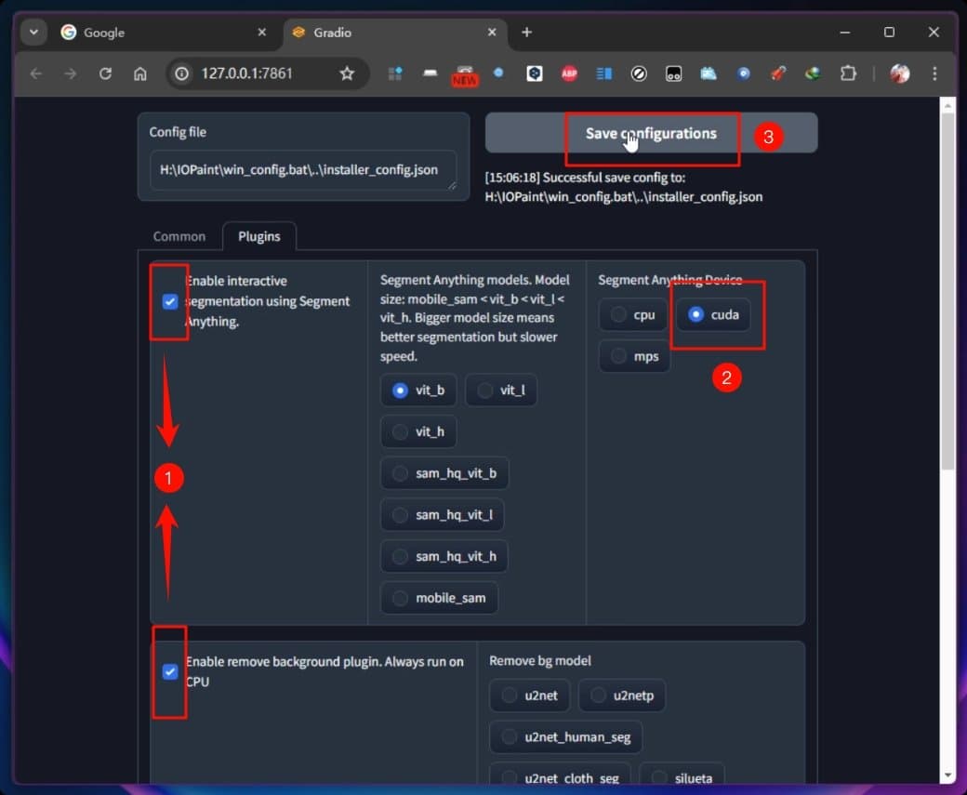This screenshot has height=795, width=967.
Task: Open the AdBlock Plus extension
Action: (569, 73)
